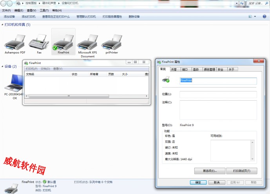Collapse the 设备 group section
The height and width of the screenshot is (194, 270).
2,67
